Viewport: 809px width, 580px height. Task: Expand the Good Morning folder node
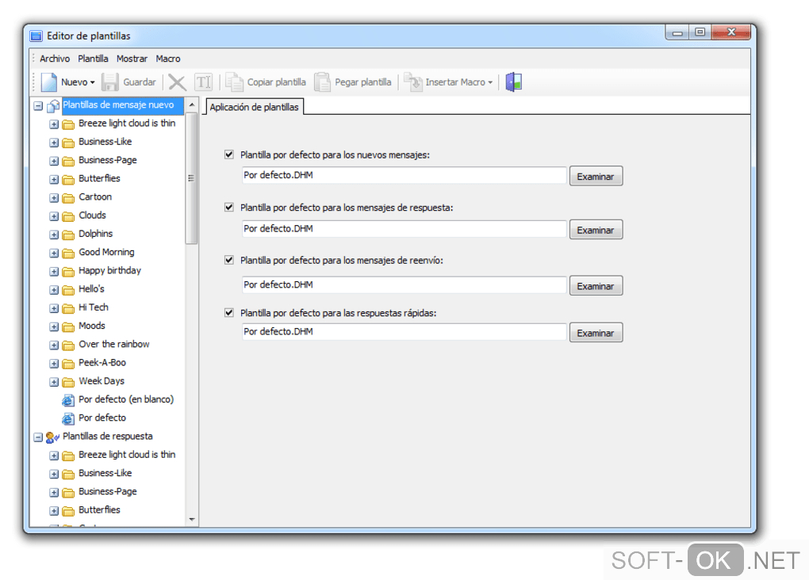[54, 253]
